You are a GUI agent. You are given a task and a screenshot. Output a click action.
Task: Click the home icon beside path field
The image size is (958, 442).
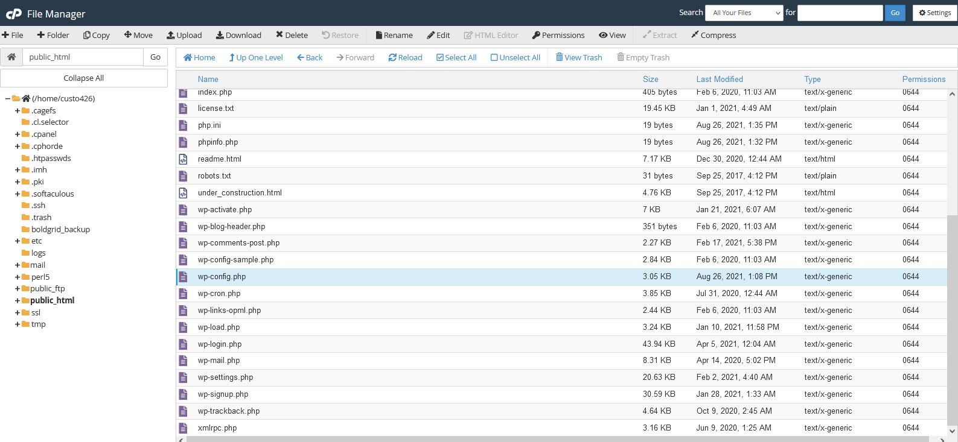pos(11,57)
